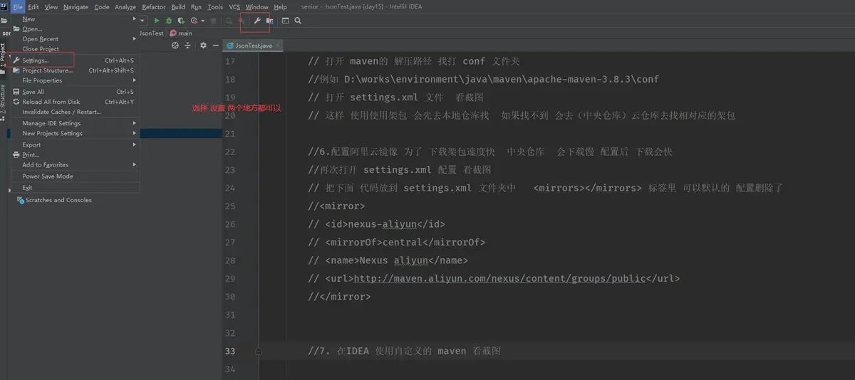Click line number 33 in gutter
This screenshot has height=380, width=855.
230,351
